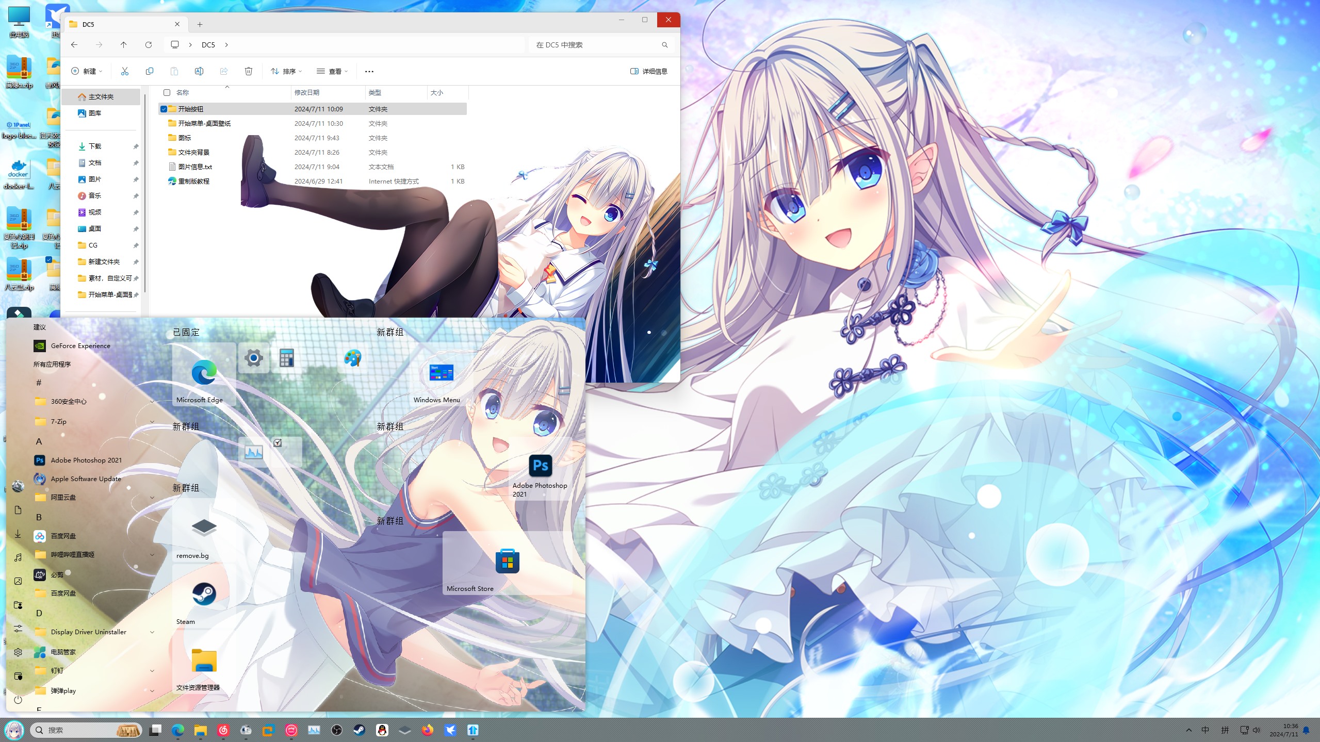Click the Power icon in the Start menu sidebar
The image size is (1320, 742).
point(18,700)
